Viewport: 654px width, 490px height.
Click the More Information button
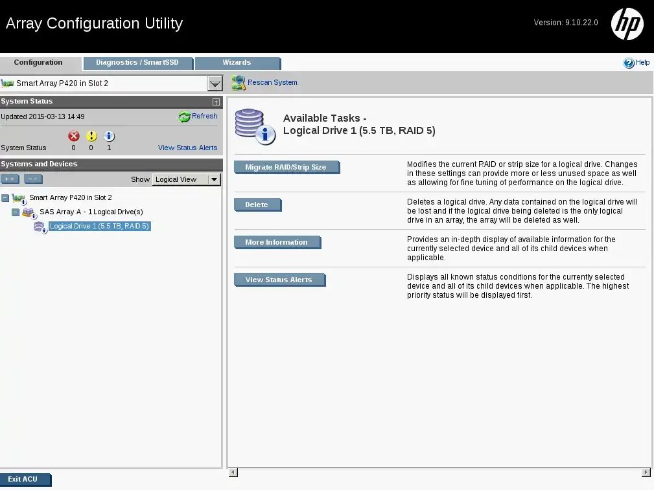click(x=277, y=242)
